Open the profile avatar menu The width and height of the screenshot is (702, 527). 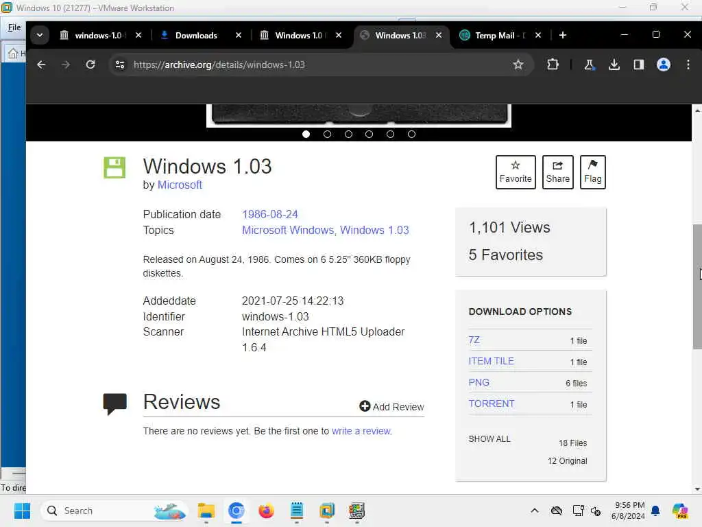tap(664, 65)
